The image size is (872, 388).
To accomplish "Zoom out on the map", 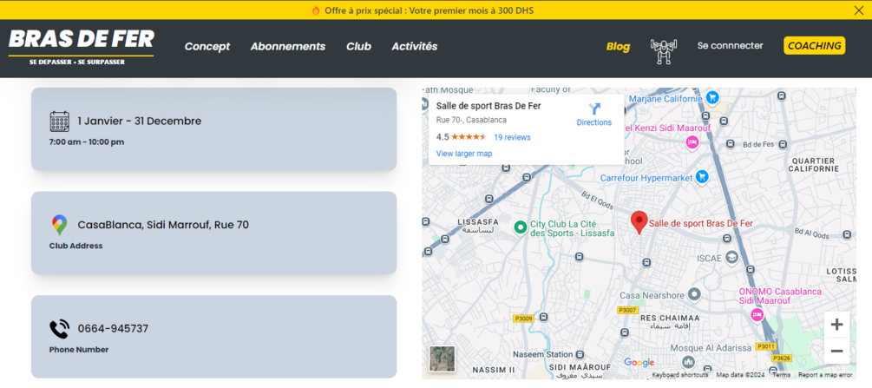I will click(836, 351).
